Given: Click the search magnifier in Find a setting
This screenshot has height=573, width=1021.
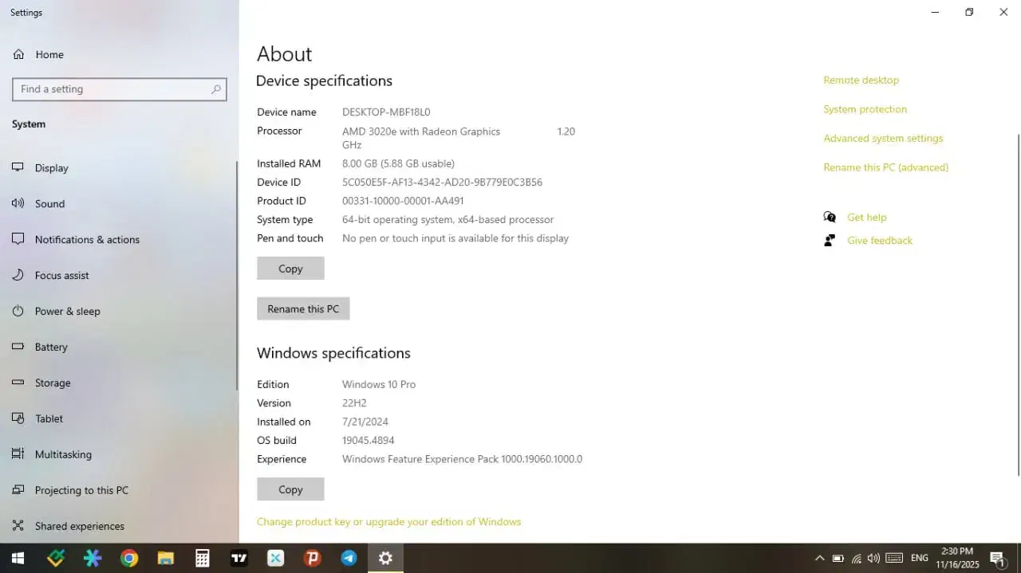Looking at the screenshot, I should click(215, 89).
